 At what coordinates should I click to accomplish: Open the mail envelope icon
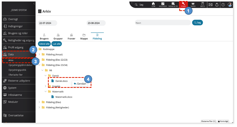point(210,5)
